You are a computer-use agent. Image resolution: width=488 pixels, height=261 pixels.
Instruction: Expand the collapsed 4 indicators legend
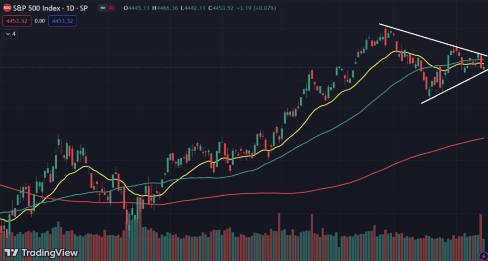[10, 34]
